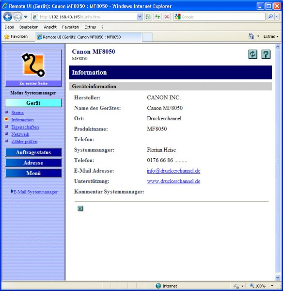The image size is (283, 291).
Task: Click the Auftragsstatus button
Action: (33, 152)
